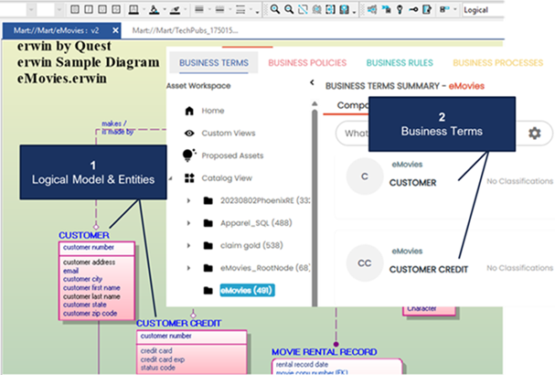The width and height of the screenshot is (555, 375).
Task: Open the BUSINESS PROCESSES tab
Action: point(497,63)
